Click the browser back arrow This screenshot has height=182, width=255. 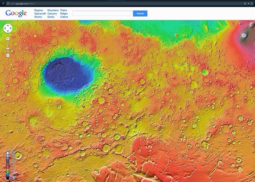(3, 3)
